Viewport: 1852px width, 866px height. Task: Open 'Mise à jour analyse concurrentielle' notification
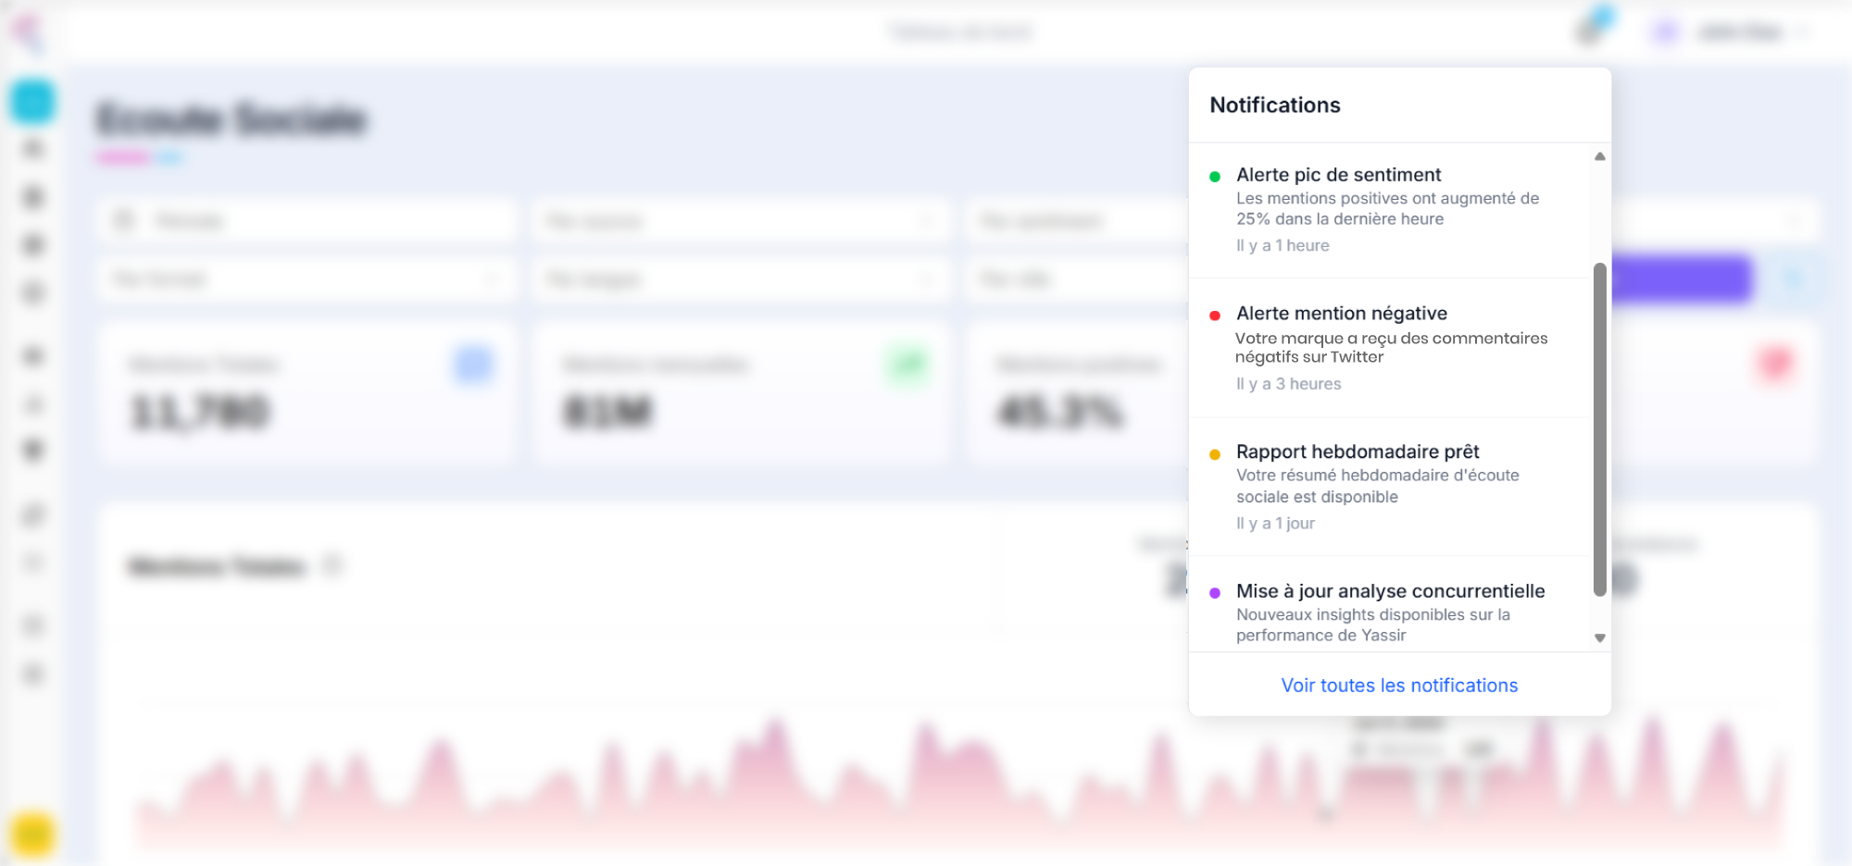(1389, 613)
